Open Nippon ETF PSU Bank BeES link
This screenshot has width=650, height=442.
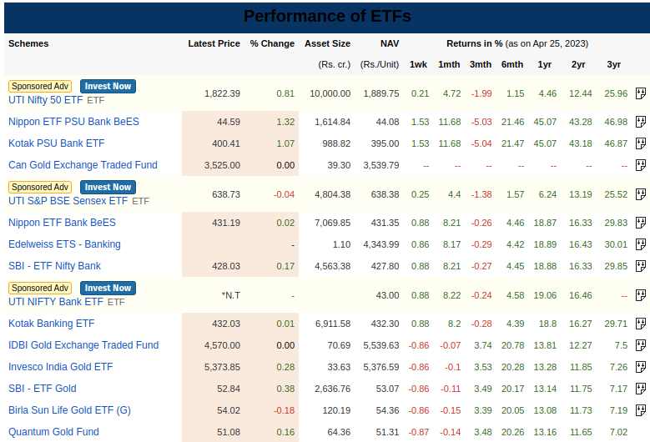[x=73, y=122]
